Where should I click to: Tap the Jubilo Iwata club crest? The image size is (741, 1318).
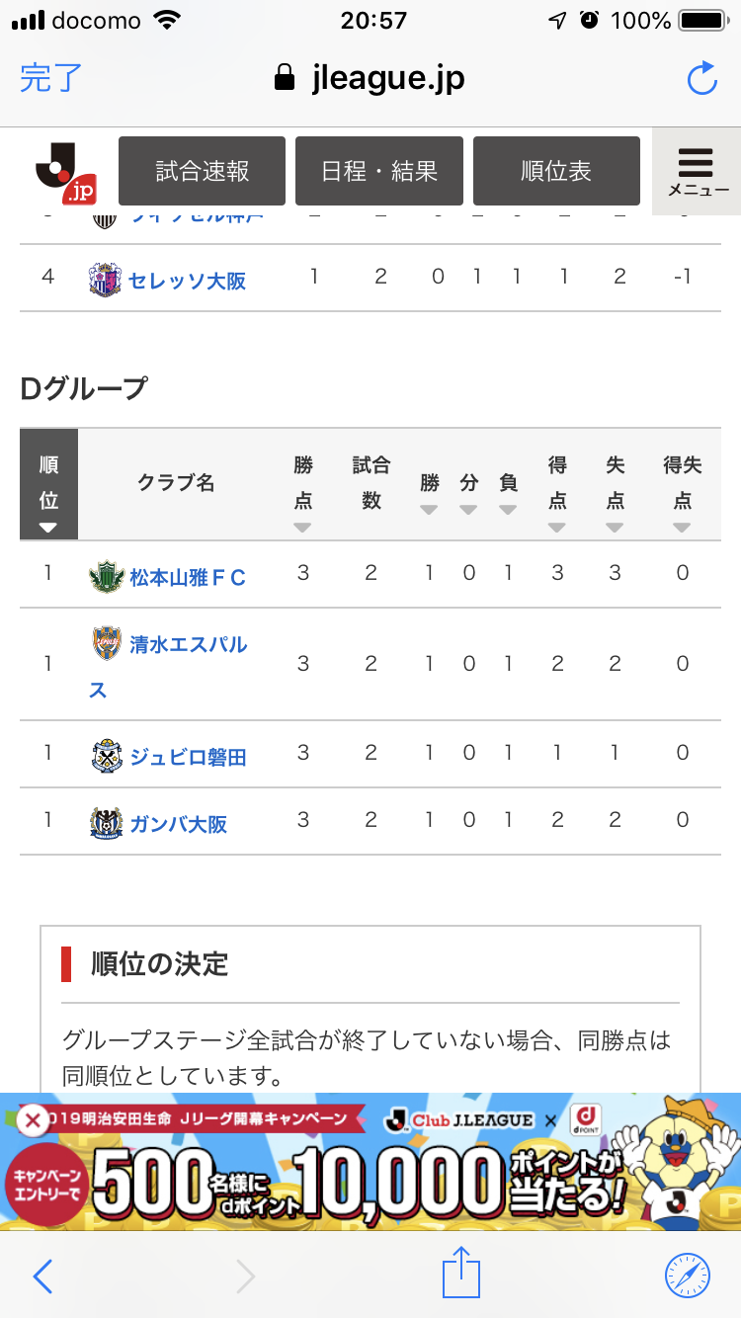point(105,756)
